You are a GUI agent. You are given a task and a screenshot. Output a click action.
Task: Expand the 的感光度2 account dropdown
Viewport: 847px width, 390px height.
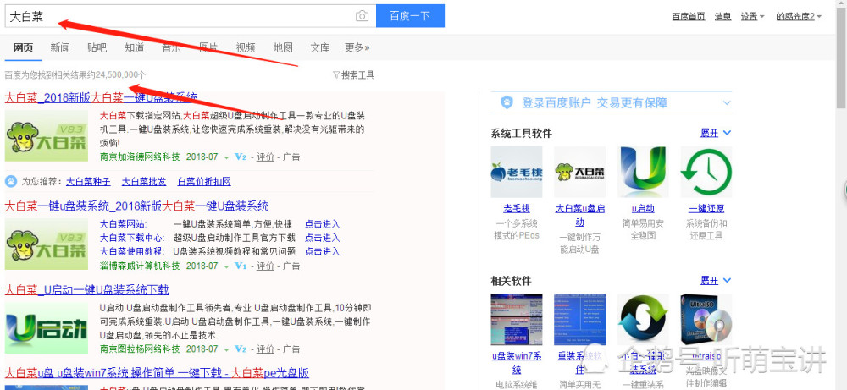799,16
